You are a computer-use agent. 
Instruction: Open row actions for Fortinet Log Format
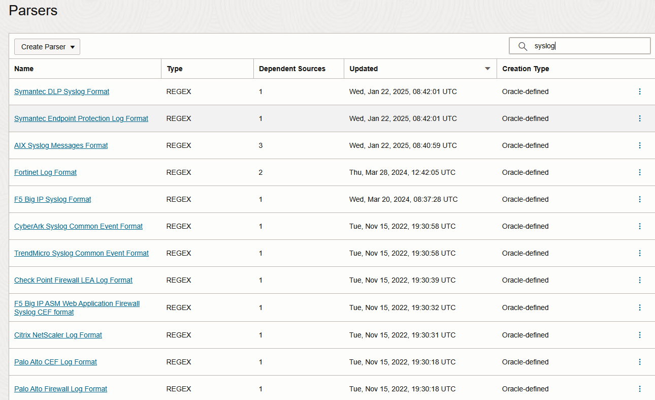click(639, 172)
